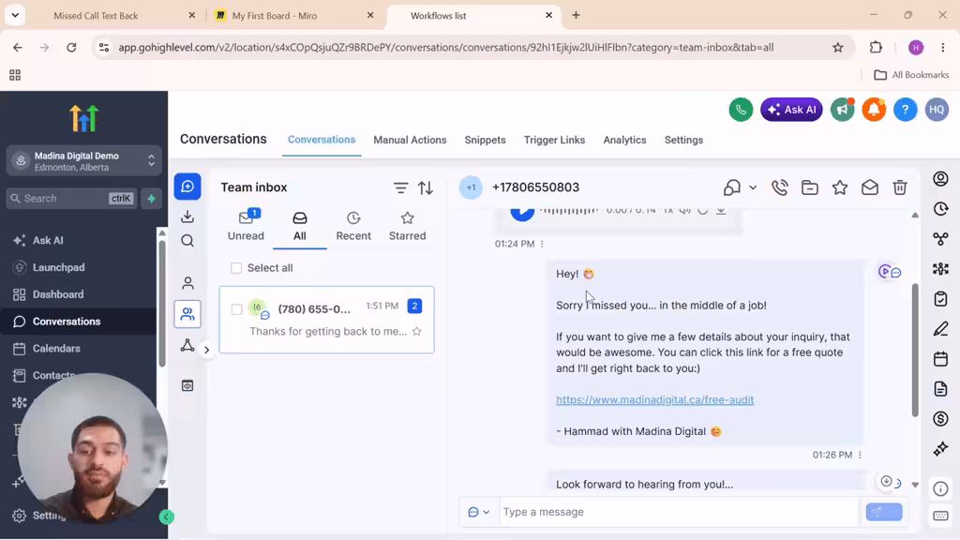Go to Launchpad in sidebar
Screen dimensions: 960x540
click(58, 267)
